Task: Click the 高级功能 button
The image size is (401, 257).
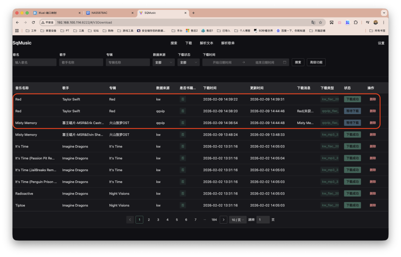Action: tap(316, 62)
